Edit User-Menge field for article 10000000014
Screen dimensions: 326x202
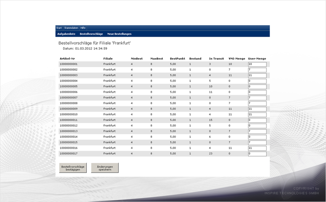click(x=257, y=137)
